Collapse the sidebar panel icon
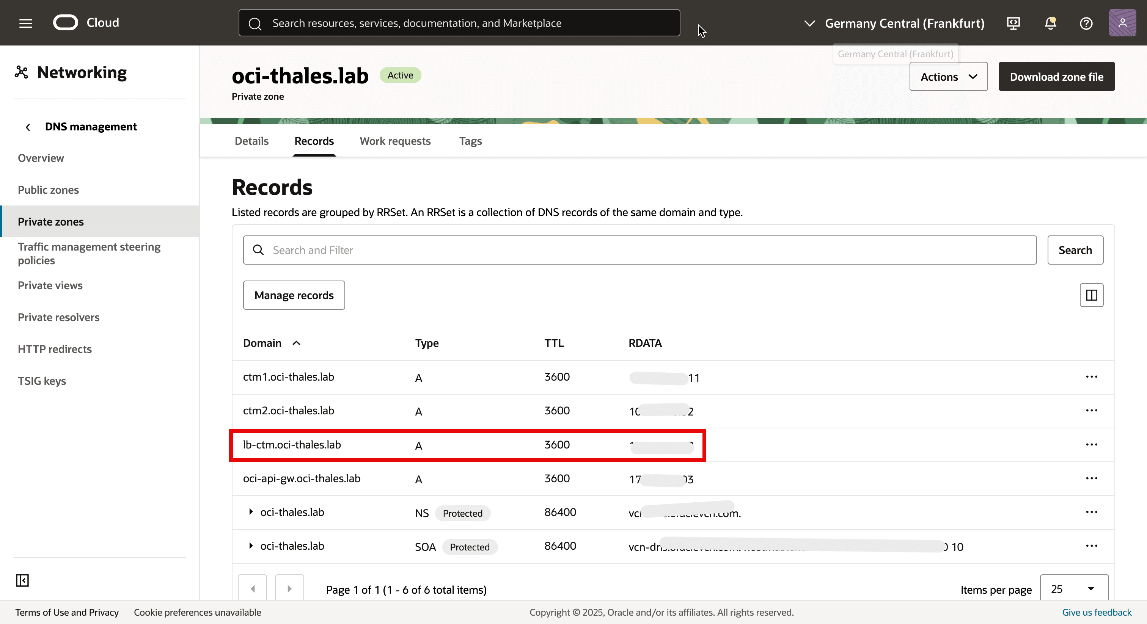Viewport: 1147px width, 624px height. (22, 580)
